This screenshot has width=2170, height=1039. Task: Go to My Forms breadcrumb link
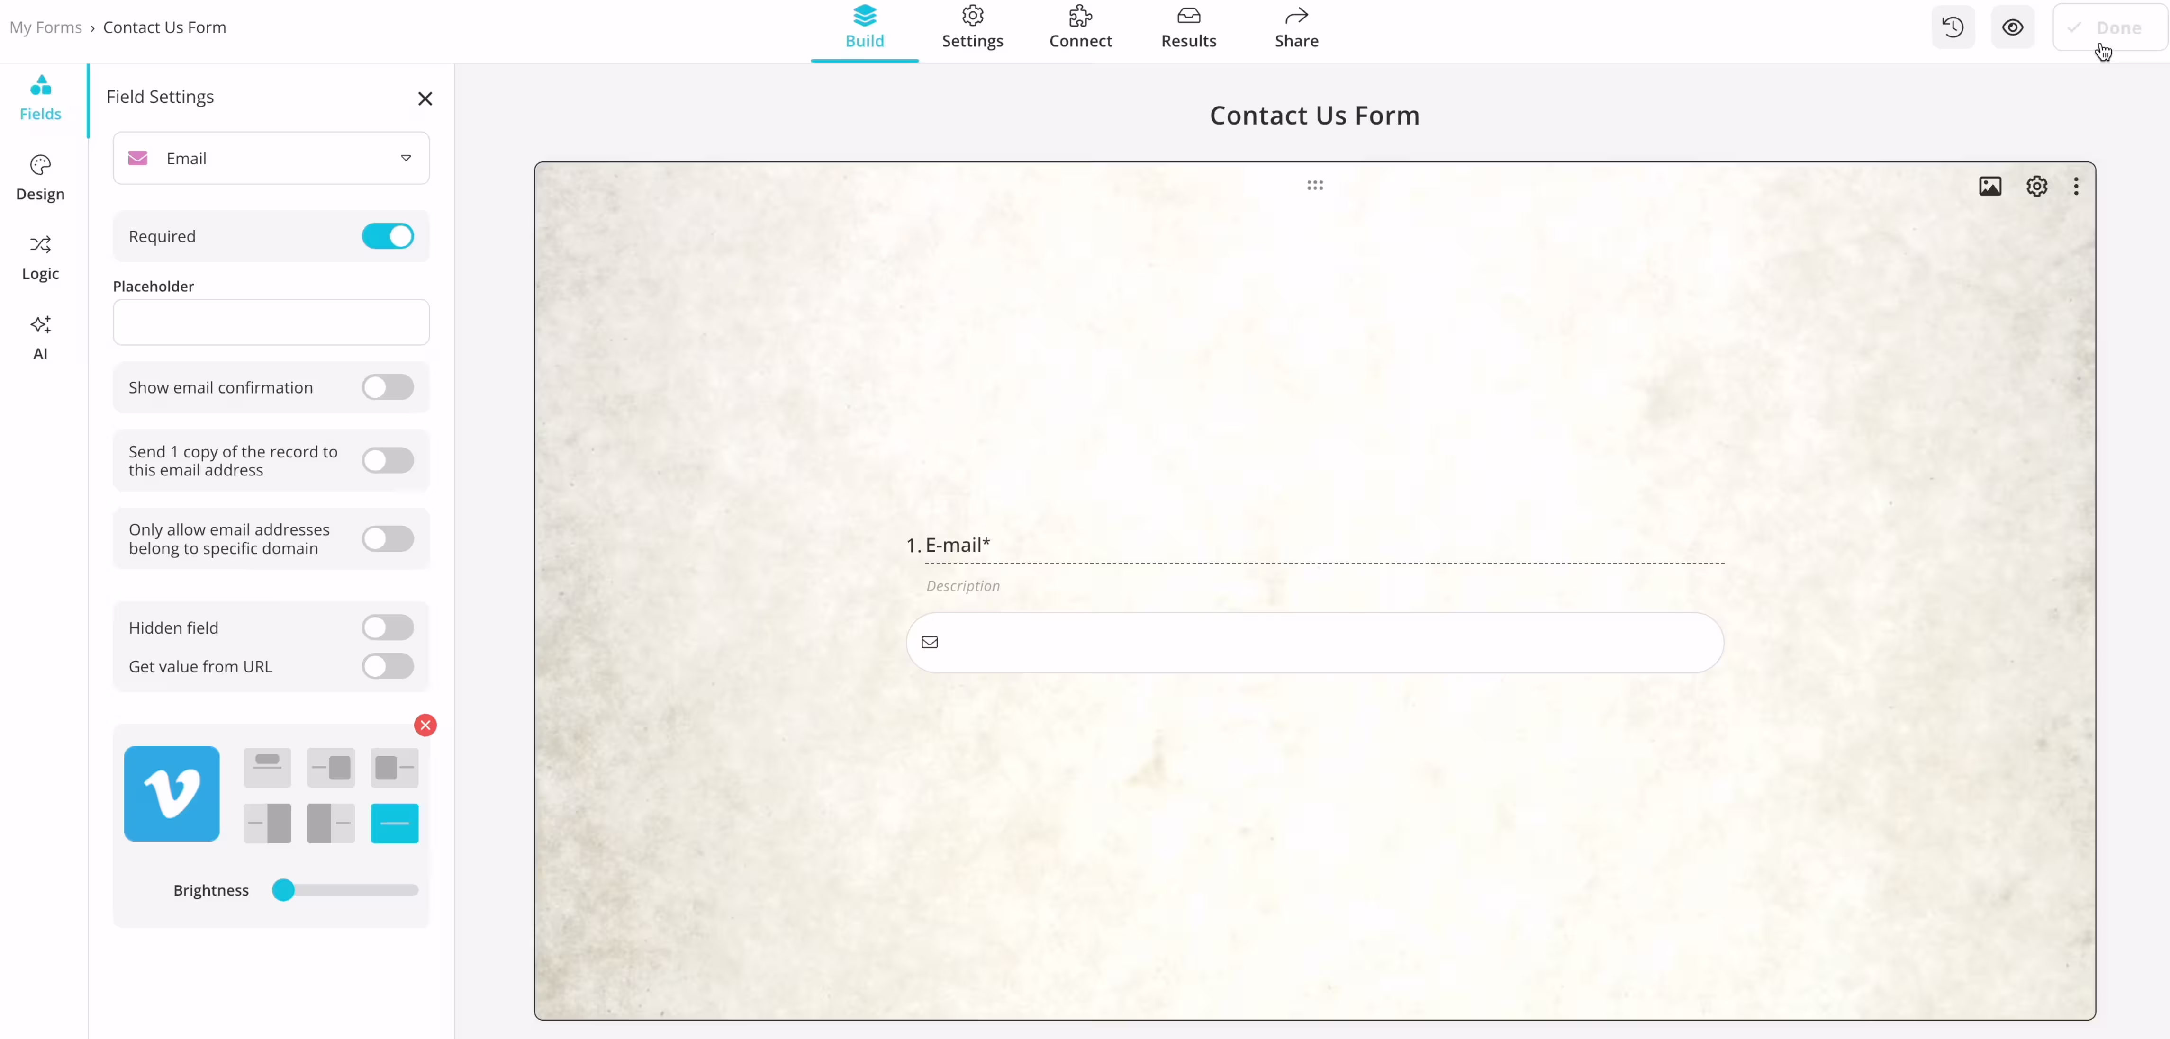click(45, 27)
